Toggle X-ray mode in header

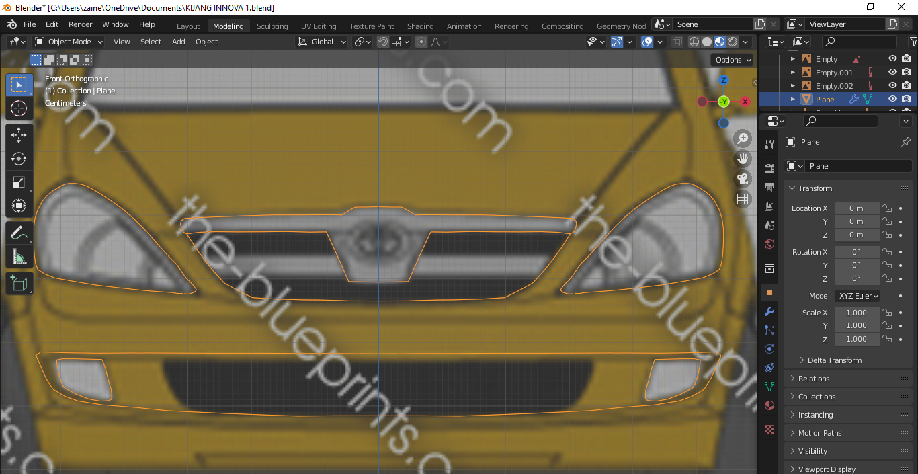(677, 42)
